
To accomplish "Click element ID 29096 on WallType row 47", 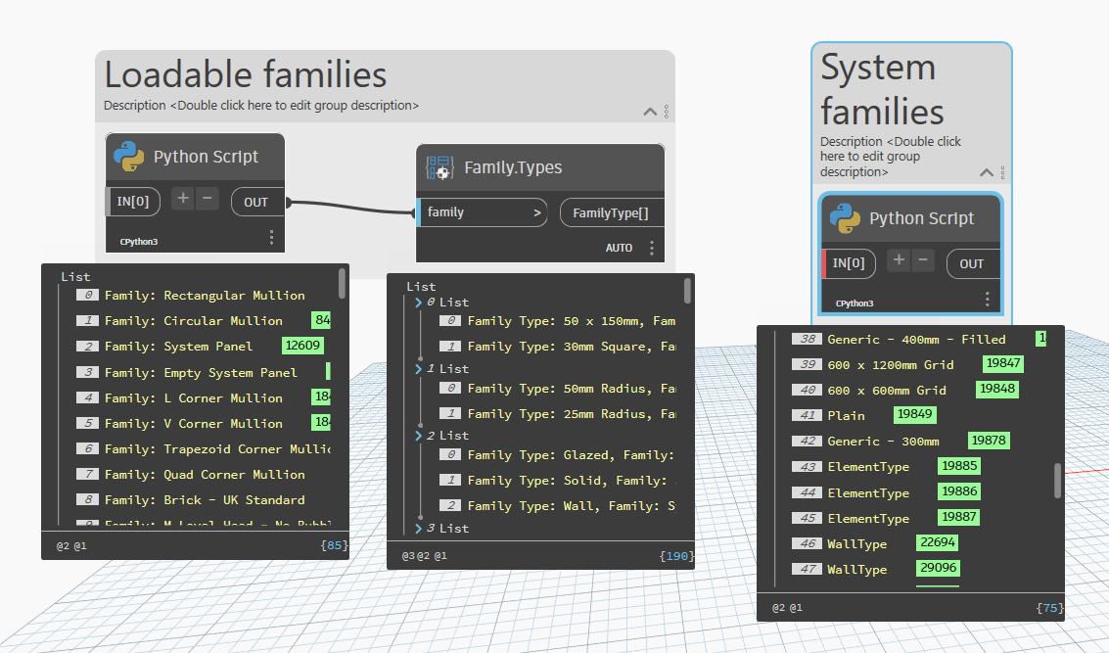I will point(938,568).
